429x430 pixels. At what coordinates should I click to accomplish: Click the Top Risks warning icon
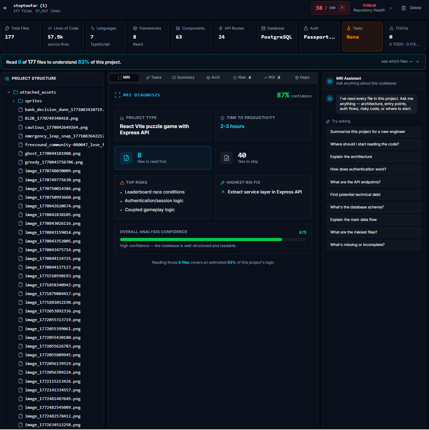tap(122, 183)
